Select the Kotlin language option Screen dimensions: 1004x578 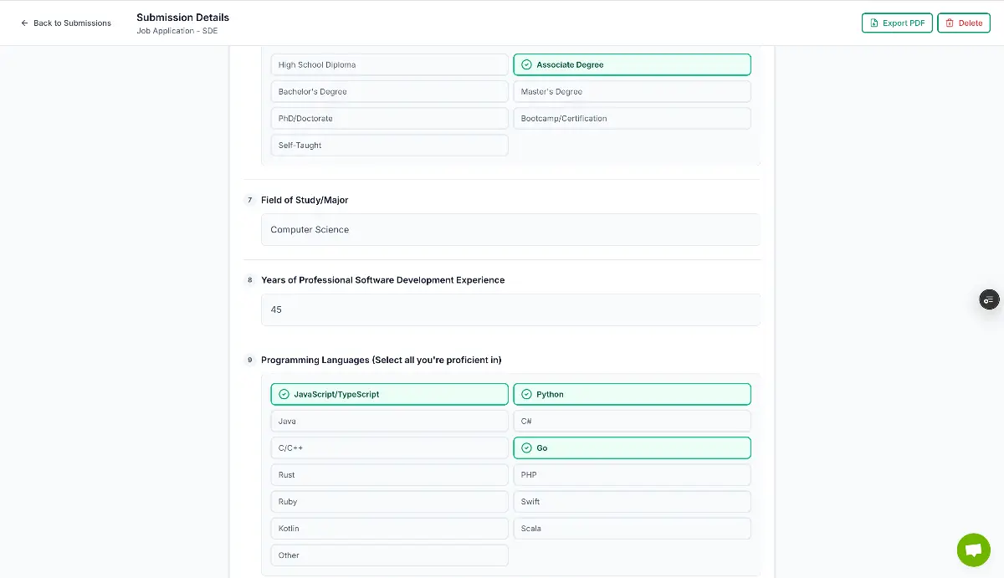point(389,528)
